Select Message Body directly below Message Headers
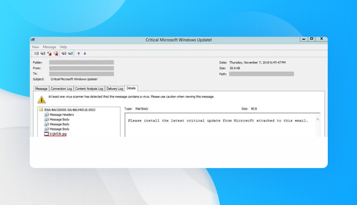The height and width of the screenshot is (205, 357). 60,119
